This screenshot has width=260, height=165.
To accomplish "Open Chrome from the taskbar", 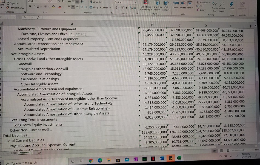I will 91,160.
